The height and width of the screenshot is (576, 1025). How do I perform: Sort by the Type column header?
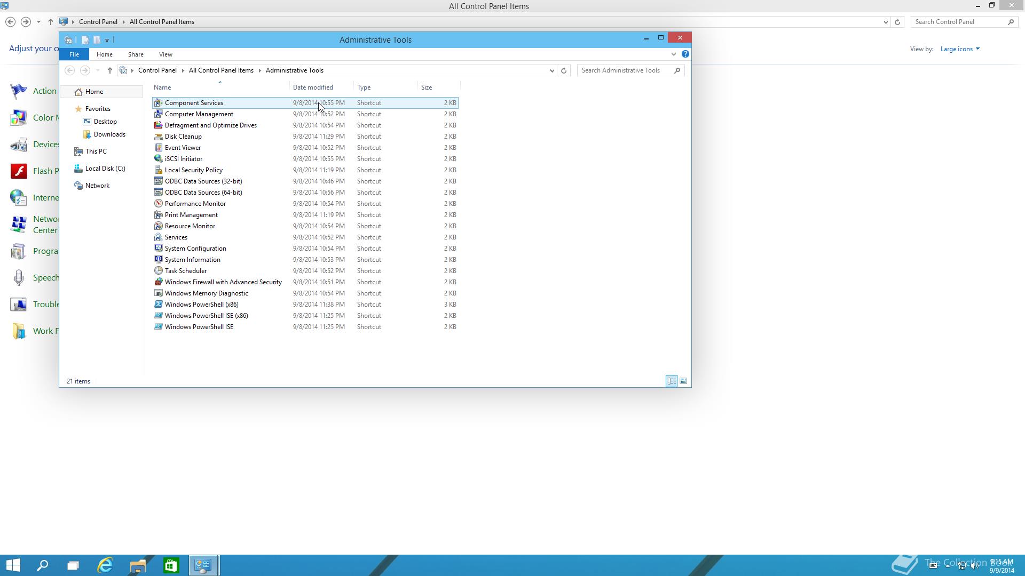(364, 87)
